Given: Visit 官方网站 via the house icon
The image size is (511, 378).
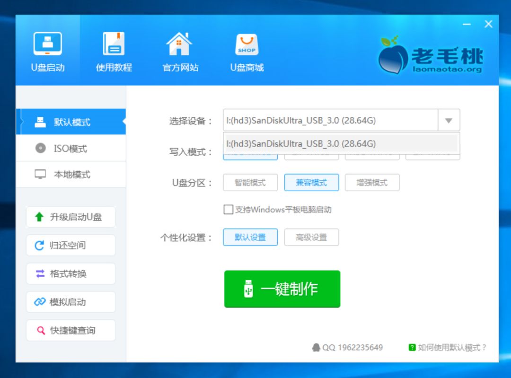Looking at the screenshot, I should click(x=179, y=50).
